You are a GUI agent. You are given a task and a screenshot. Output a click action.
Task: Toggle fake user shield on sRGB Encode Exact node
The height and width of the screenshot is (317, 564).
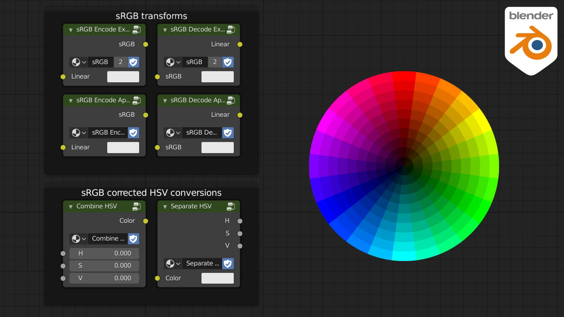coord(134,62)
